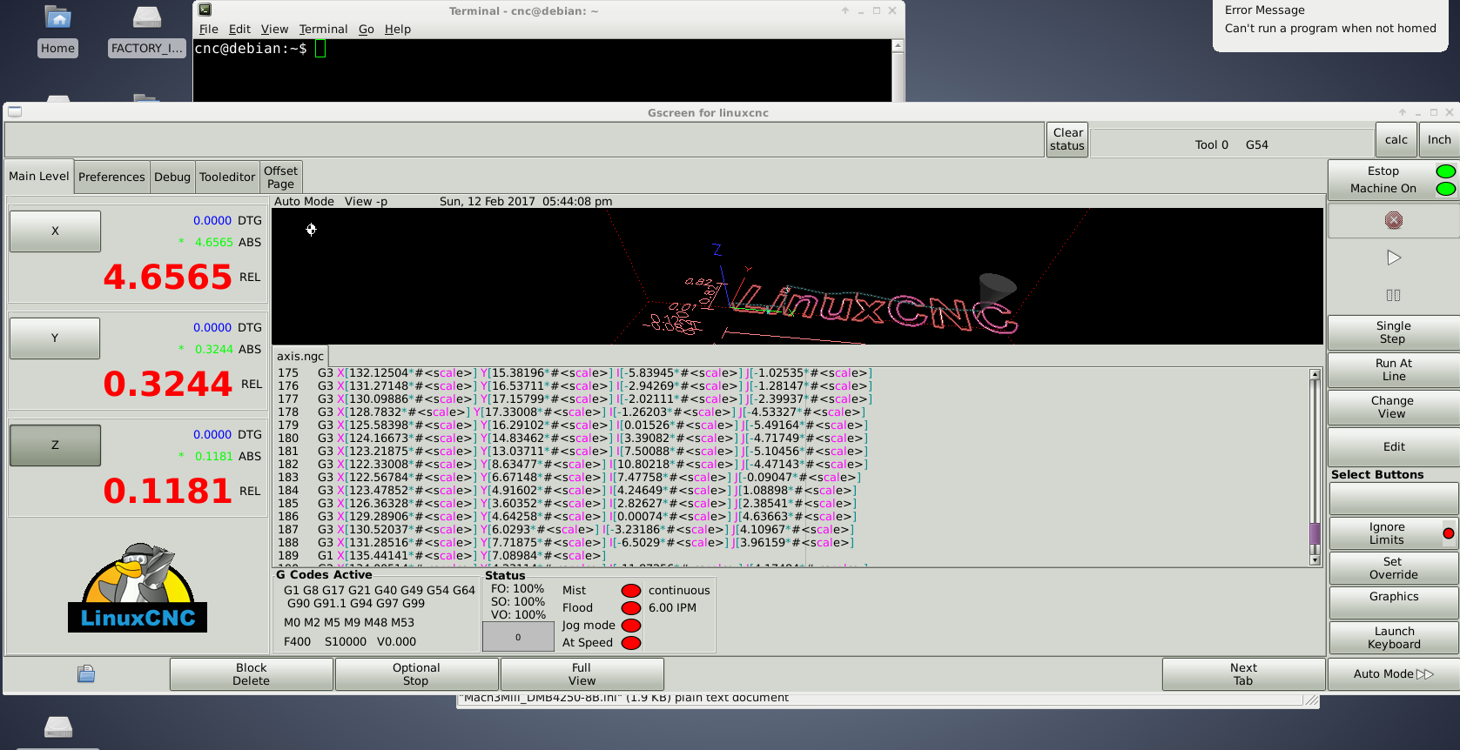The height and width of the screenshot is (750, 1460).
Task: Click Auto Mode switch button
Action: pos(1393,674)
